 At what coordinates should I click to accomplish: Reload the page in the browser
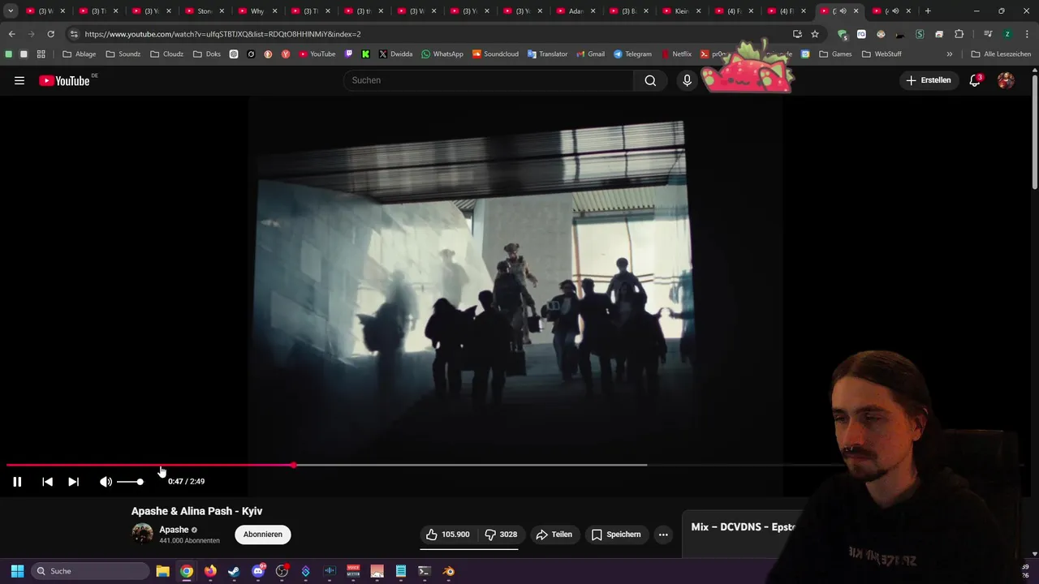[50, 34]
